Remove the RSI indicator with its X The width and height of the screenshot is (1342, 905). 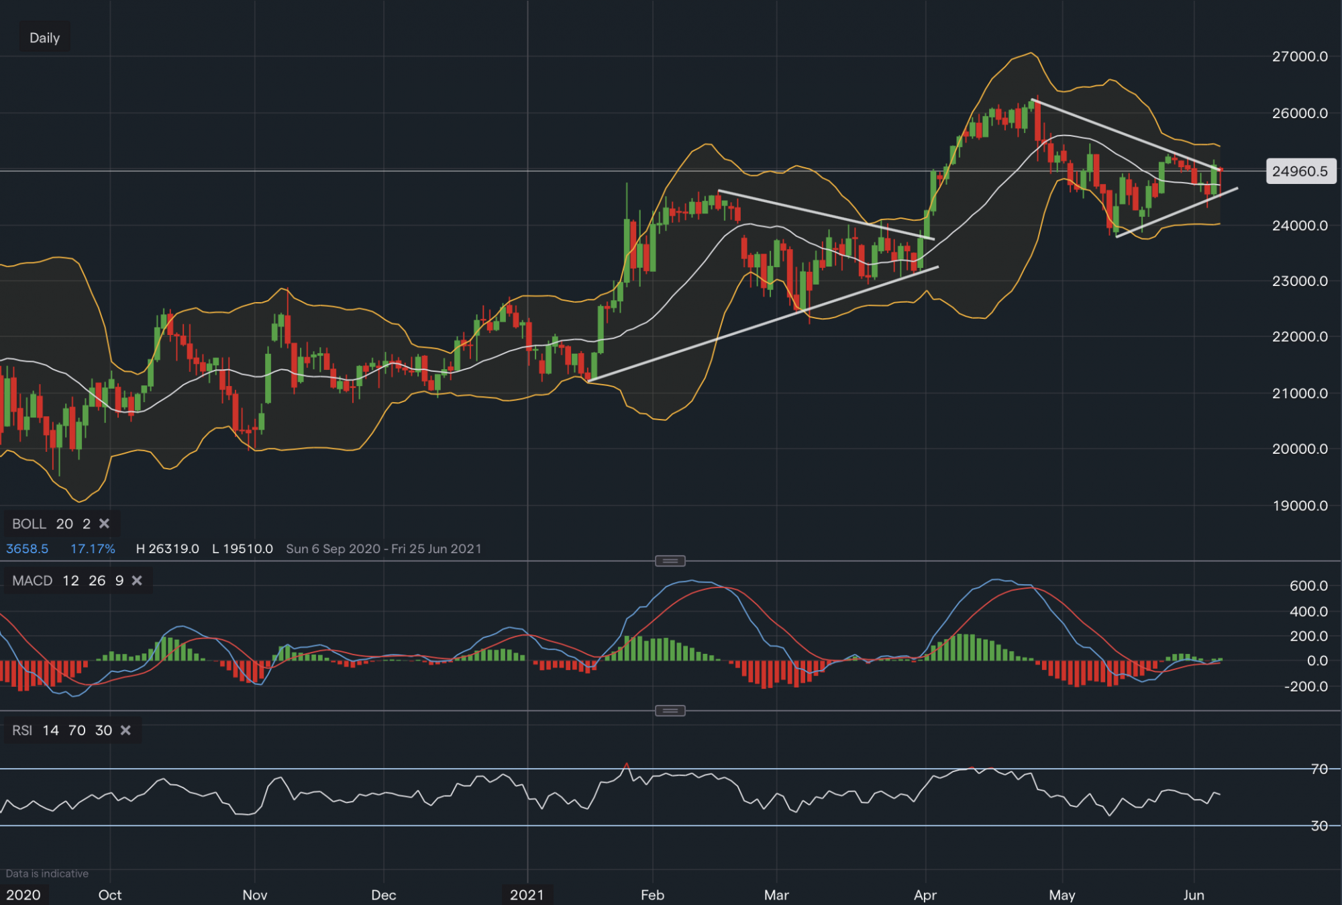point(125,730)
